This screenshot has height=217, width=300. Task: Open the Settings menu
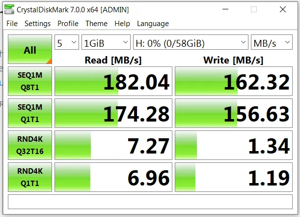click(37, 24)
